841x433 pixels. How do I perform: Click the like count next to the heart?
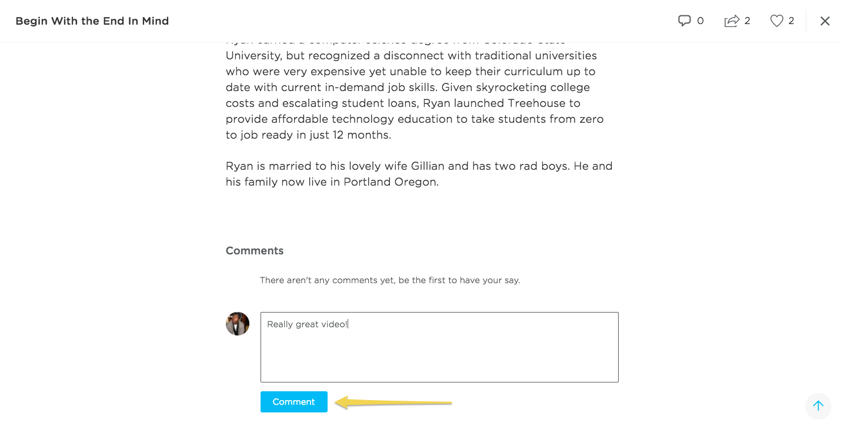click(x=791, y=21)
